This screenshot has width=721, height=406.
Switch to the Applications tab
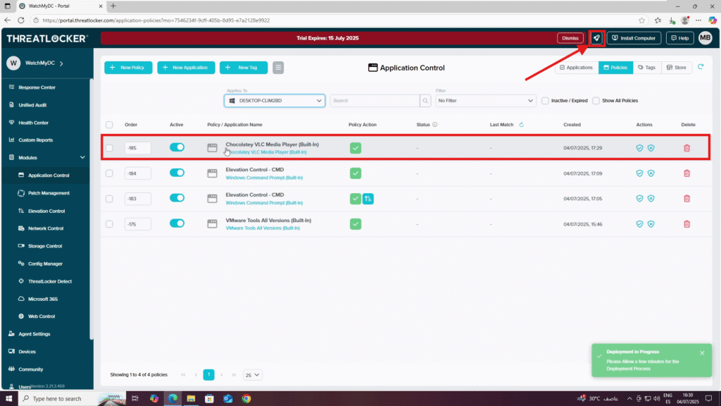pos(577,68)
